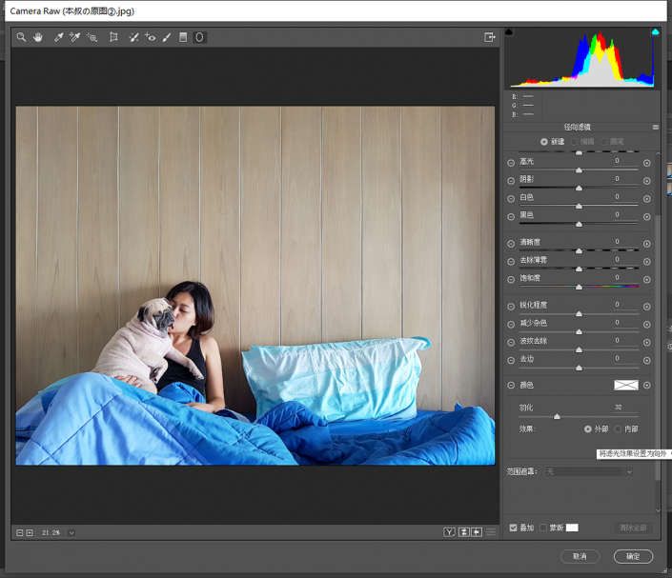672x578 pixels.
Task: Click the save/export image icon at top right
Action: click(489, 37)
